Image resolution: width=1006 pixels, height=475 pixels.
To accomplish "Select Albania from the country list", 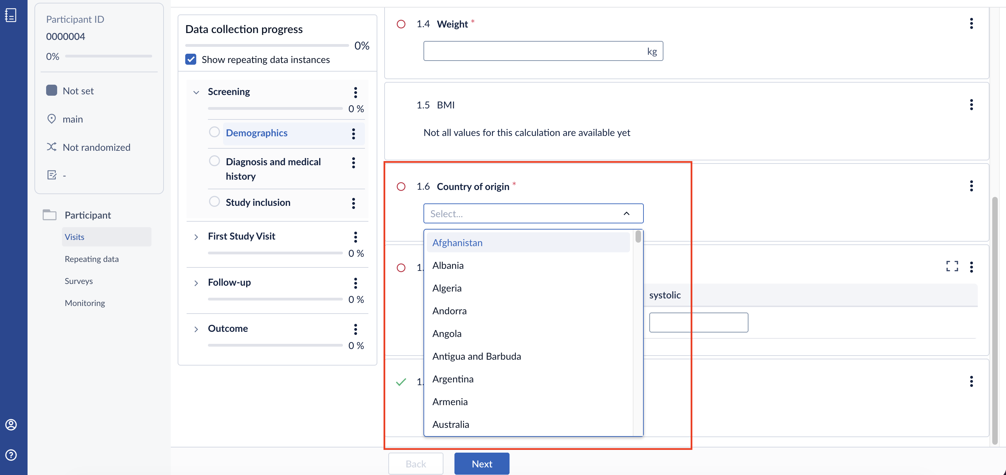I will pyautogui.click(x=528, y=265).
